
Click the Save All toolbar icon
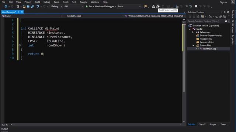(32, 7)
